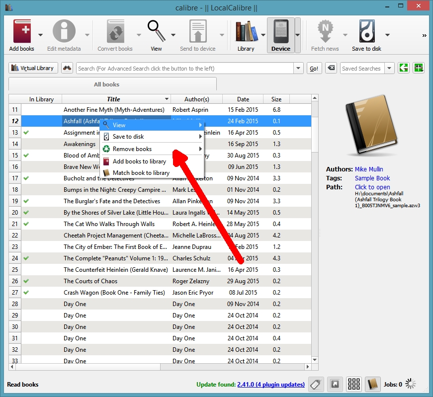Expand the Library dropdown arrow

tap(263, 35)
